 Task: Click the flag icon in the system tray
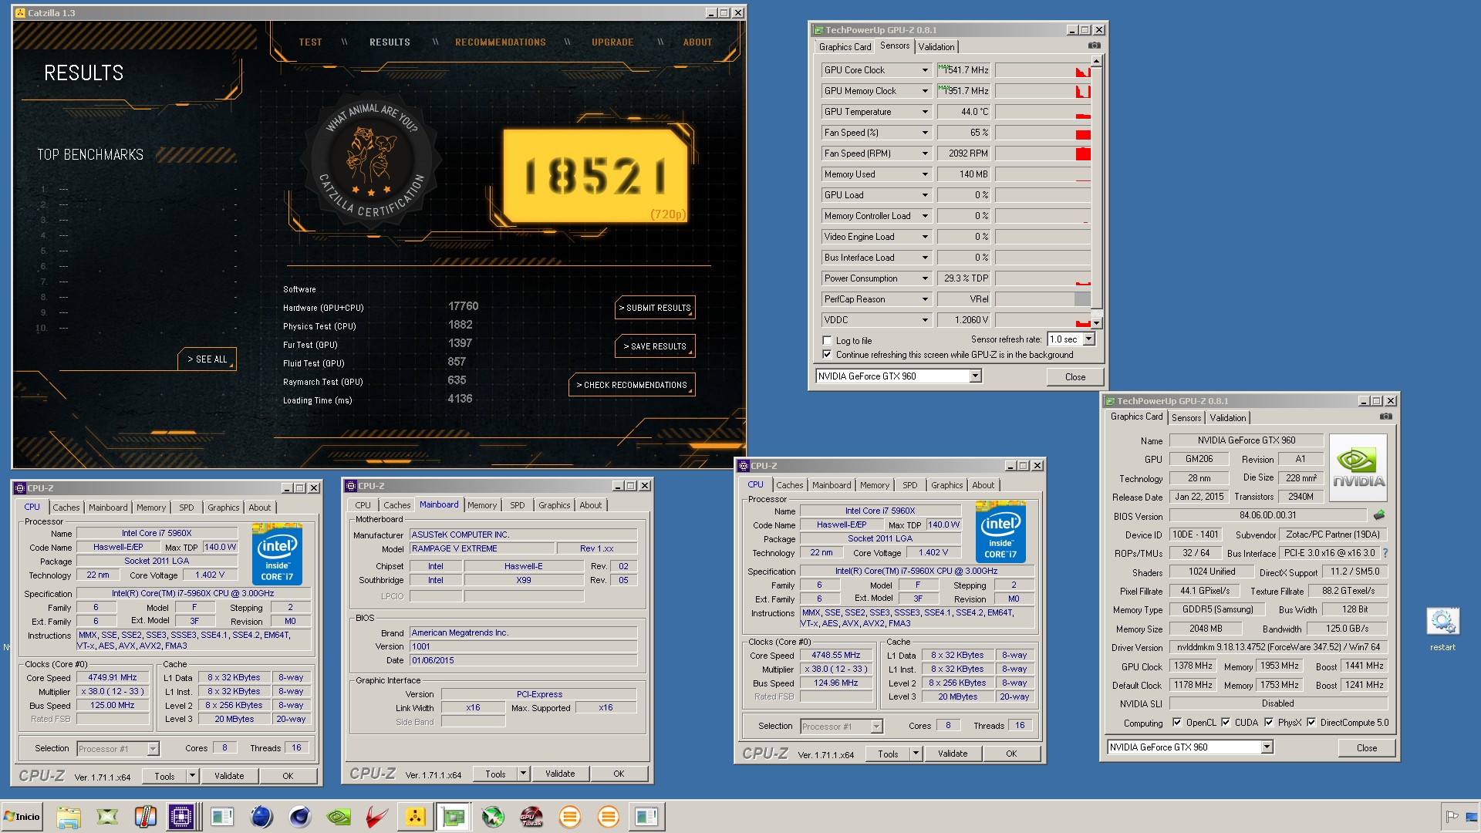coord(1452,817)
